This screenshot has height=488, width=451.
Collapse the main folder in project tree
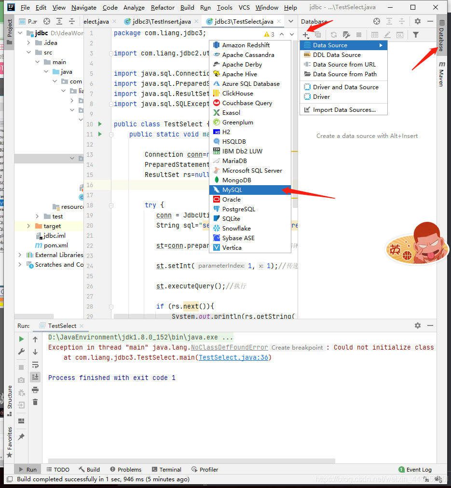pos(37,62)
